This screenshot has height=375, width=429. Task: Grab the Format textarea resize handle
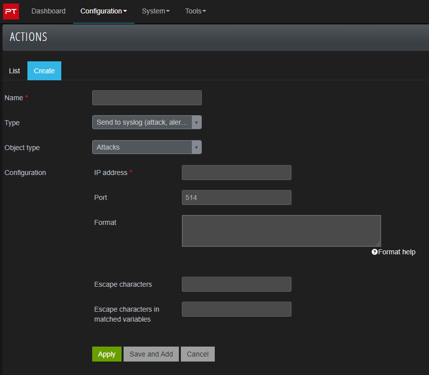point(378,244)
